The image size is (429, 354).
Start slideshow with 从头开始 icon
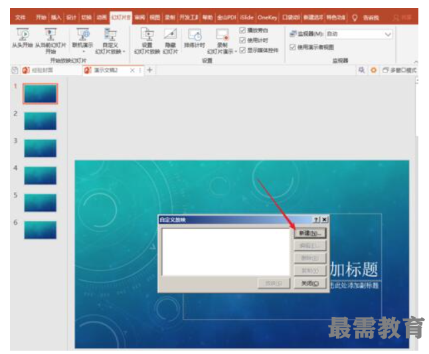tap(23, 34)
